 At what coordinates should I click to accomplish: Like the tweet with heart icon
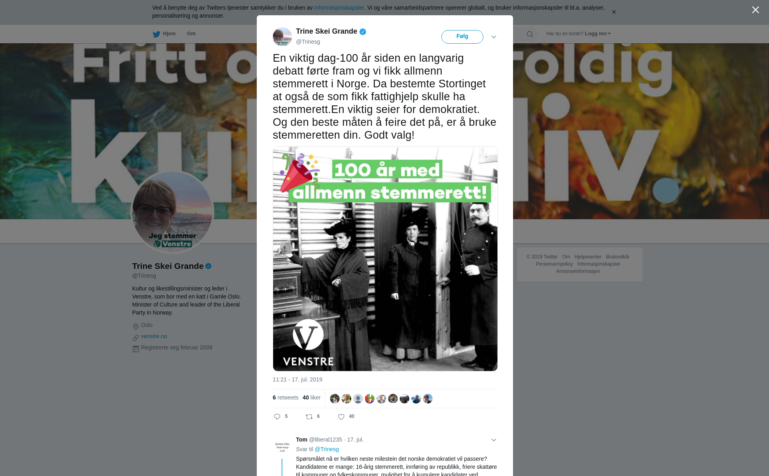point(341,417)
